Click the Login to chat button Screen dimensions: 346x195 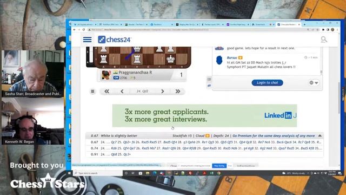pyautogui.click(x=267, y=83)
